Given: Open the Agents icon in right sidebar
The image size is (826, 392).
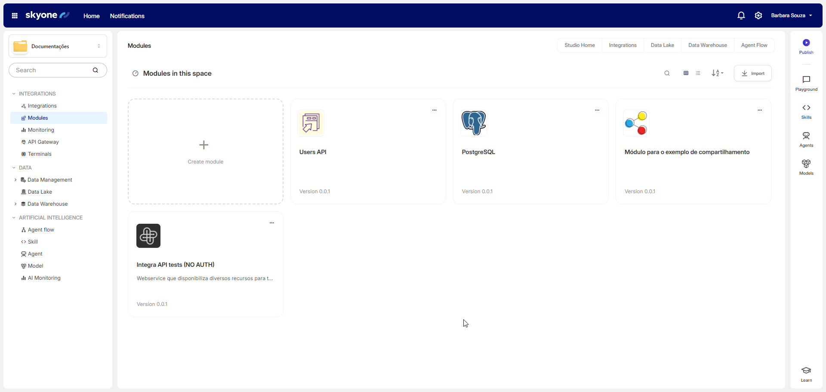Looking at the screenshot, I should coord(806,136).
